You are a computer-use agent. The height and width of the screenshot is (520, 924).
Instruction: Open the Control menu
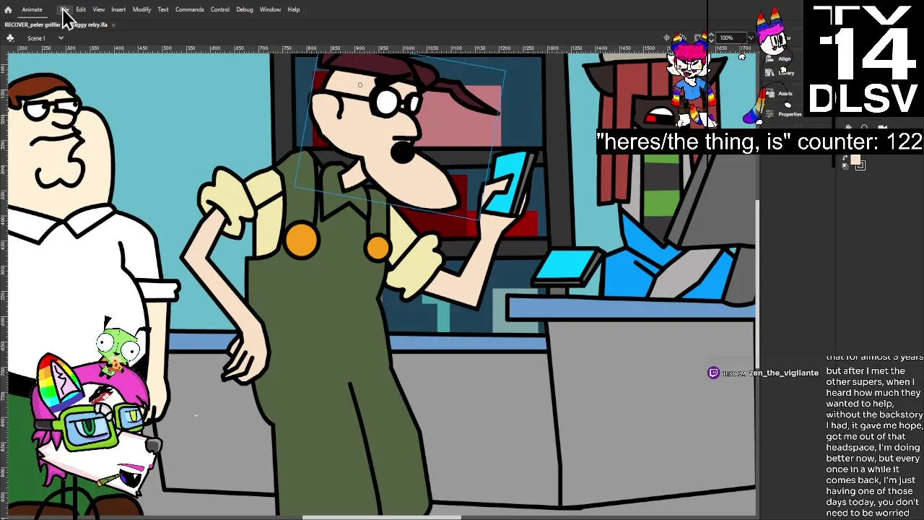click(220, 9)
